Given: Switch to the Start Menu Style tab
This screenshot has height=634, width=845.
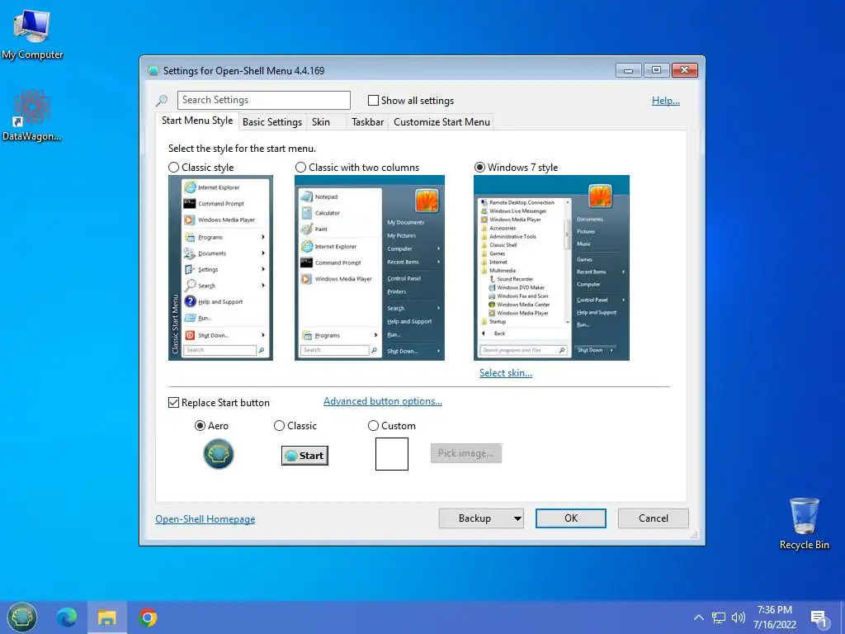Looking at the screenshot, I should pos(197,121).
